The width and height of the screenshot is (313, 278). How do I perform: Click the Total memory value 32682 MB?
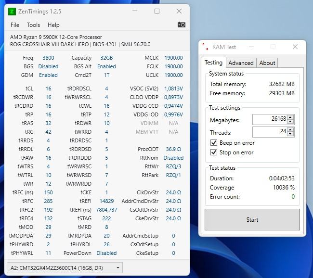coord(282,84)
